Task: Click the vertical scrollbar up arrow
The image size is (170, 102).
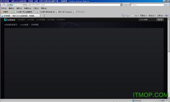Action: pyautogui.click(x=169, y=19)
